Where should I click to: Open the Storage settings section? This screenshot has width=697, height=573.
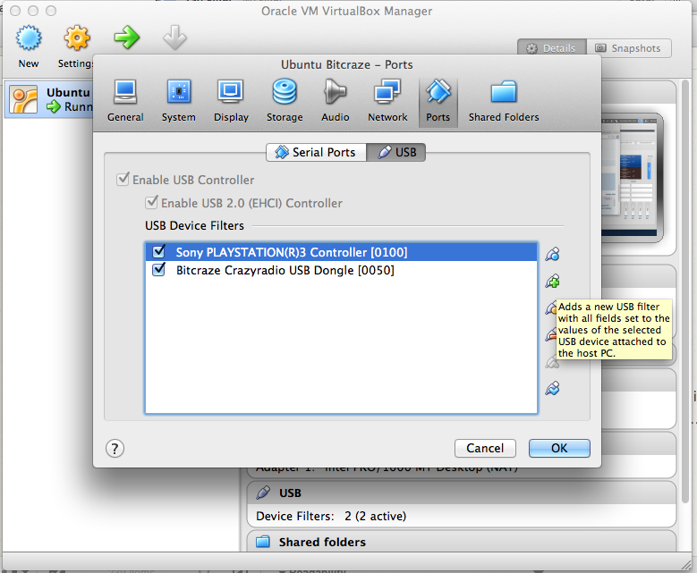point(284,100)
